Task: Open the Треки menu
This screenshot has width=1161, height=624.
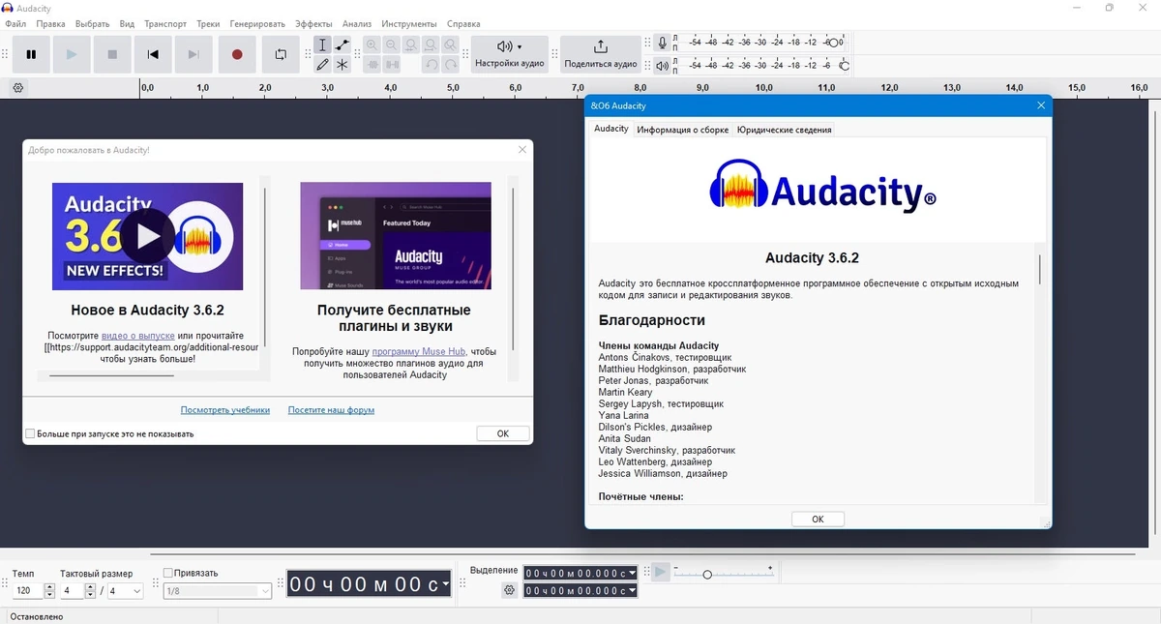Action: click(x=208, y=23)
